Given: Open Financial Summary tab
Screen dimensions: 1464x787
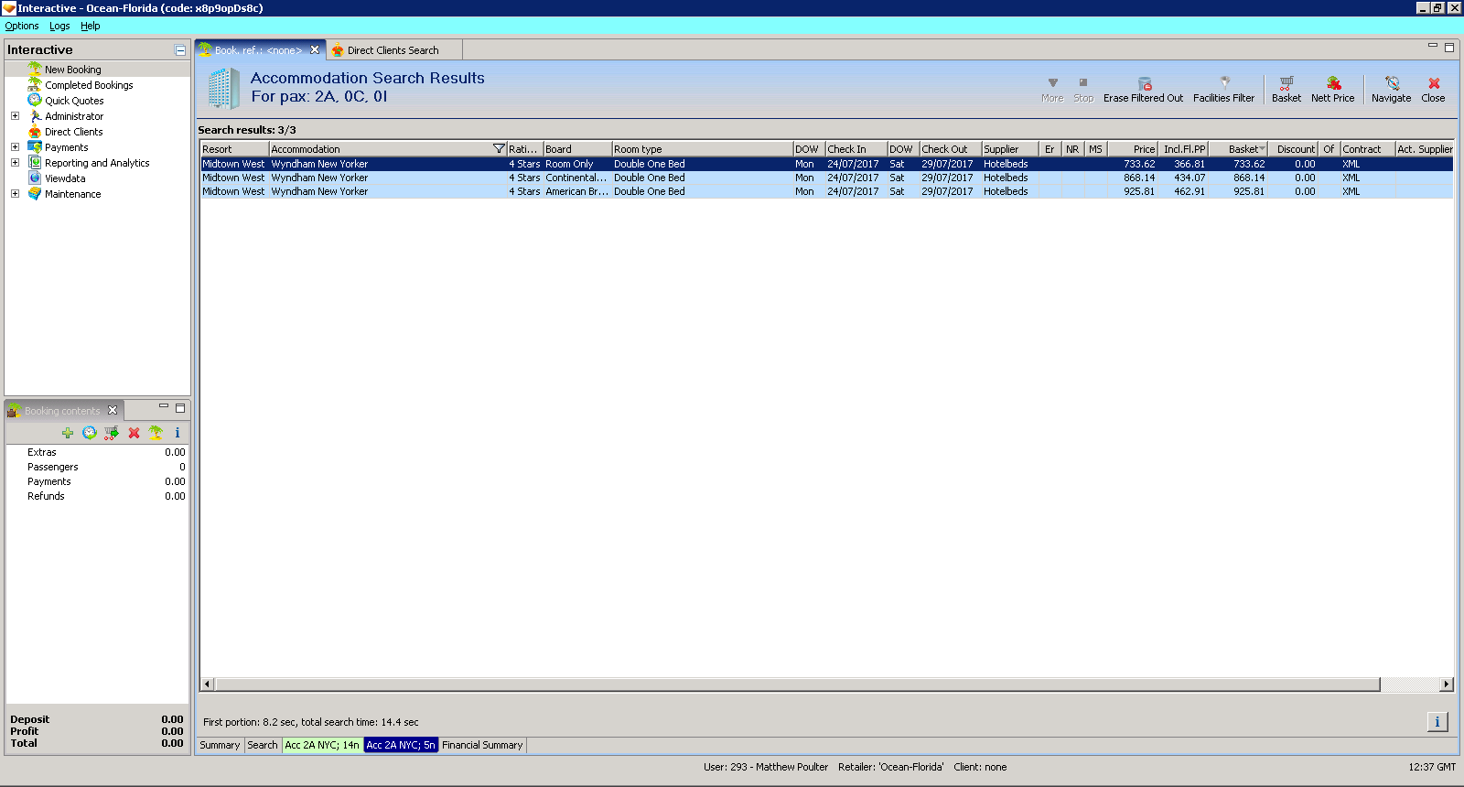Looking at the screenshot, I should pyautogui.click(x=482, y=746).
